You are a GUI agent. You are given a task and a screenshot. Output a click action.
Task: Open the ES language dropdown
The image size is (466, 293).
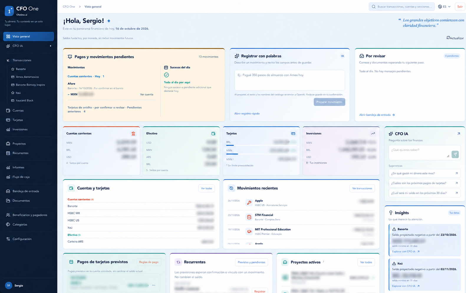[x=444, y=6]
